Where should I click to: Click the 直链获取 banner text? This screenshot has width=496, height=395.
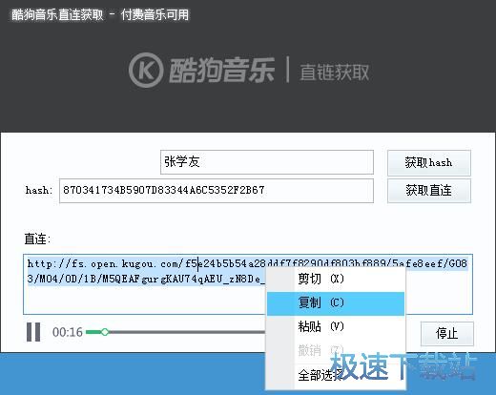335,73
